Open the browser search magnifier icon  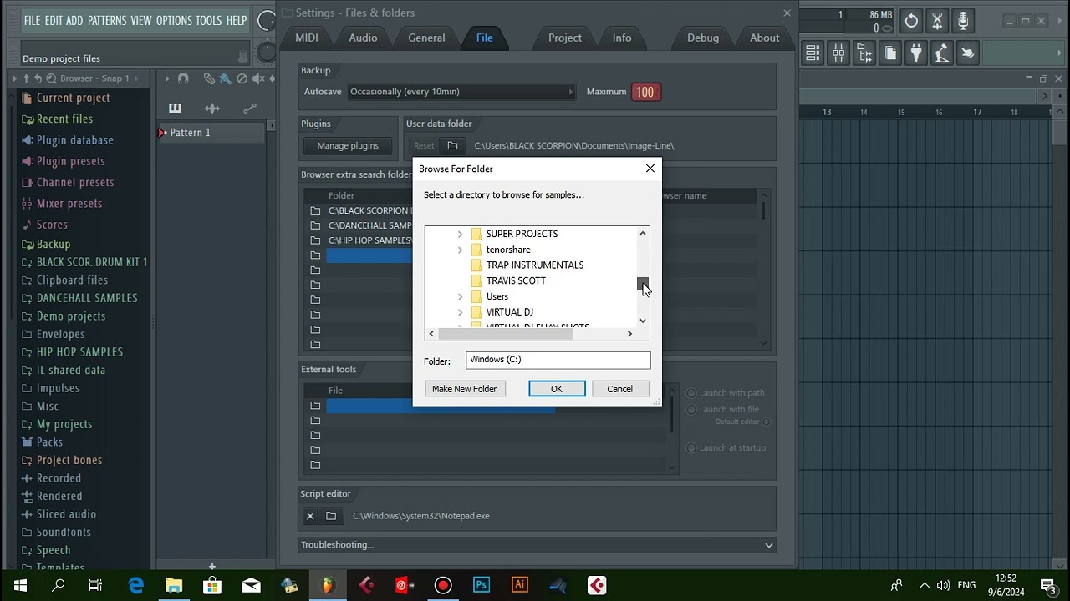click(51, 78)
